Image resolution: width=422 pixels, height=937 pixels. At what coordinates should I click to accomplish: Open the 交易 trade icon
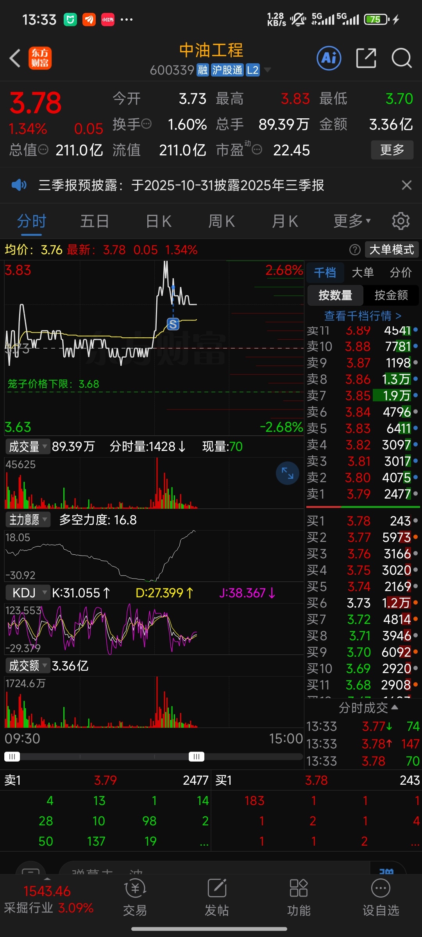135,897
